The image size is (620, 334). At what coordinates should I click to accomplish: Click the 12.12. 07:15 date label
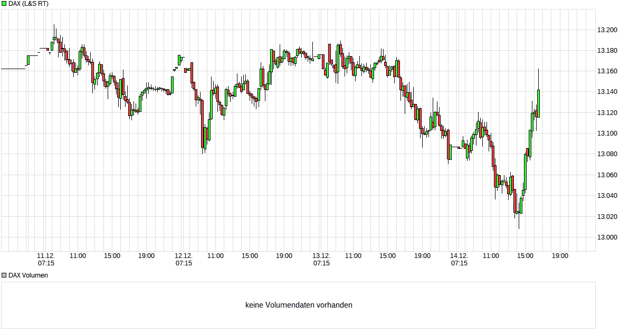(184, 259)
